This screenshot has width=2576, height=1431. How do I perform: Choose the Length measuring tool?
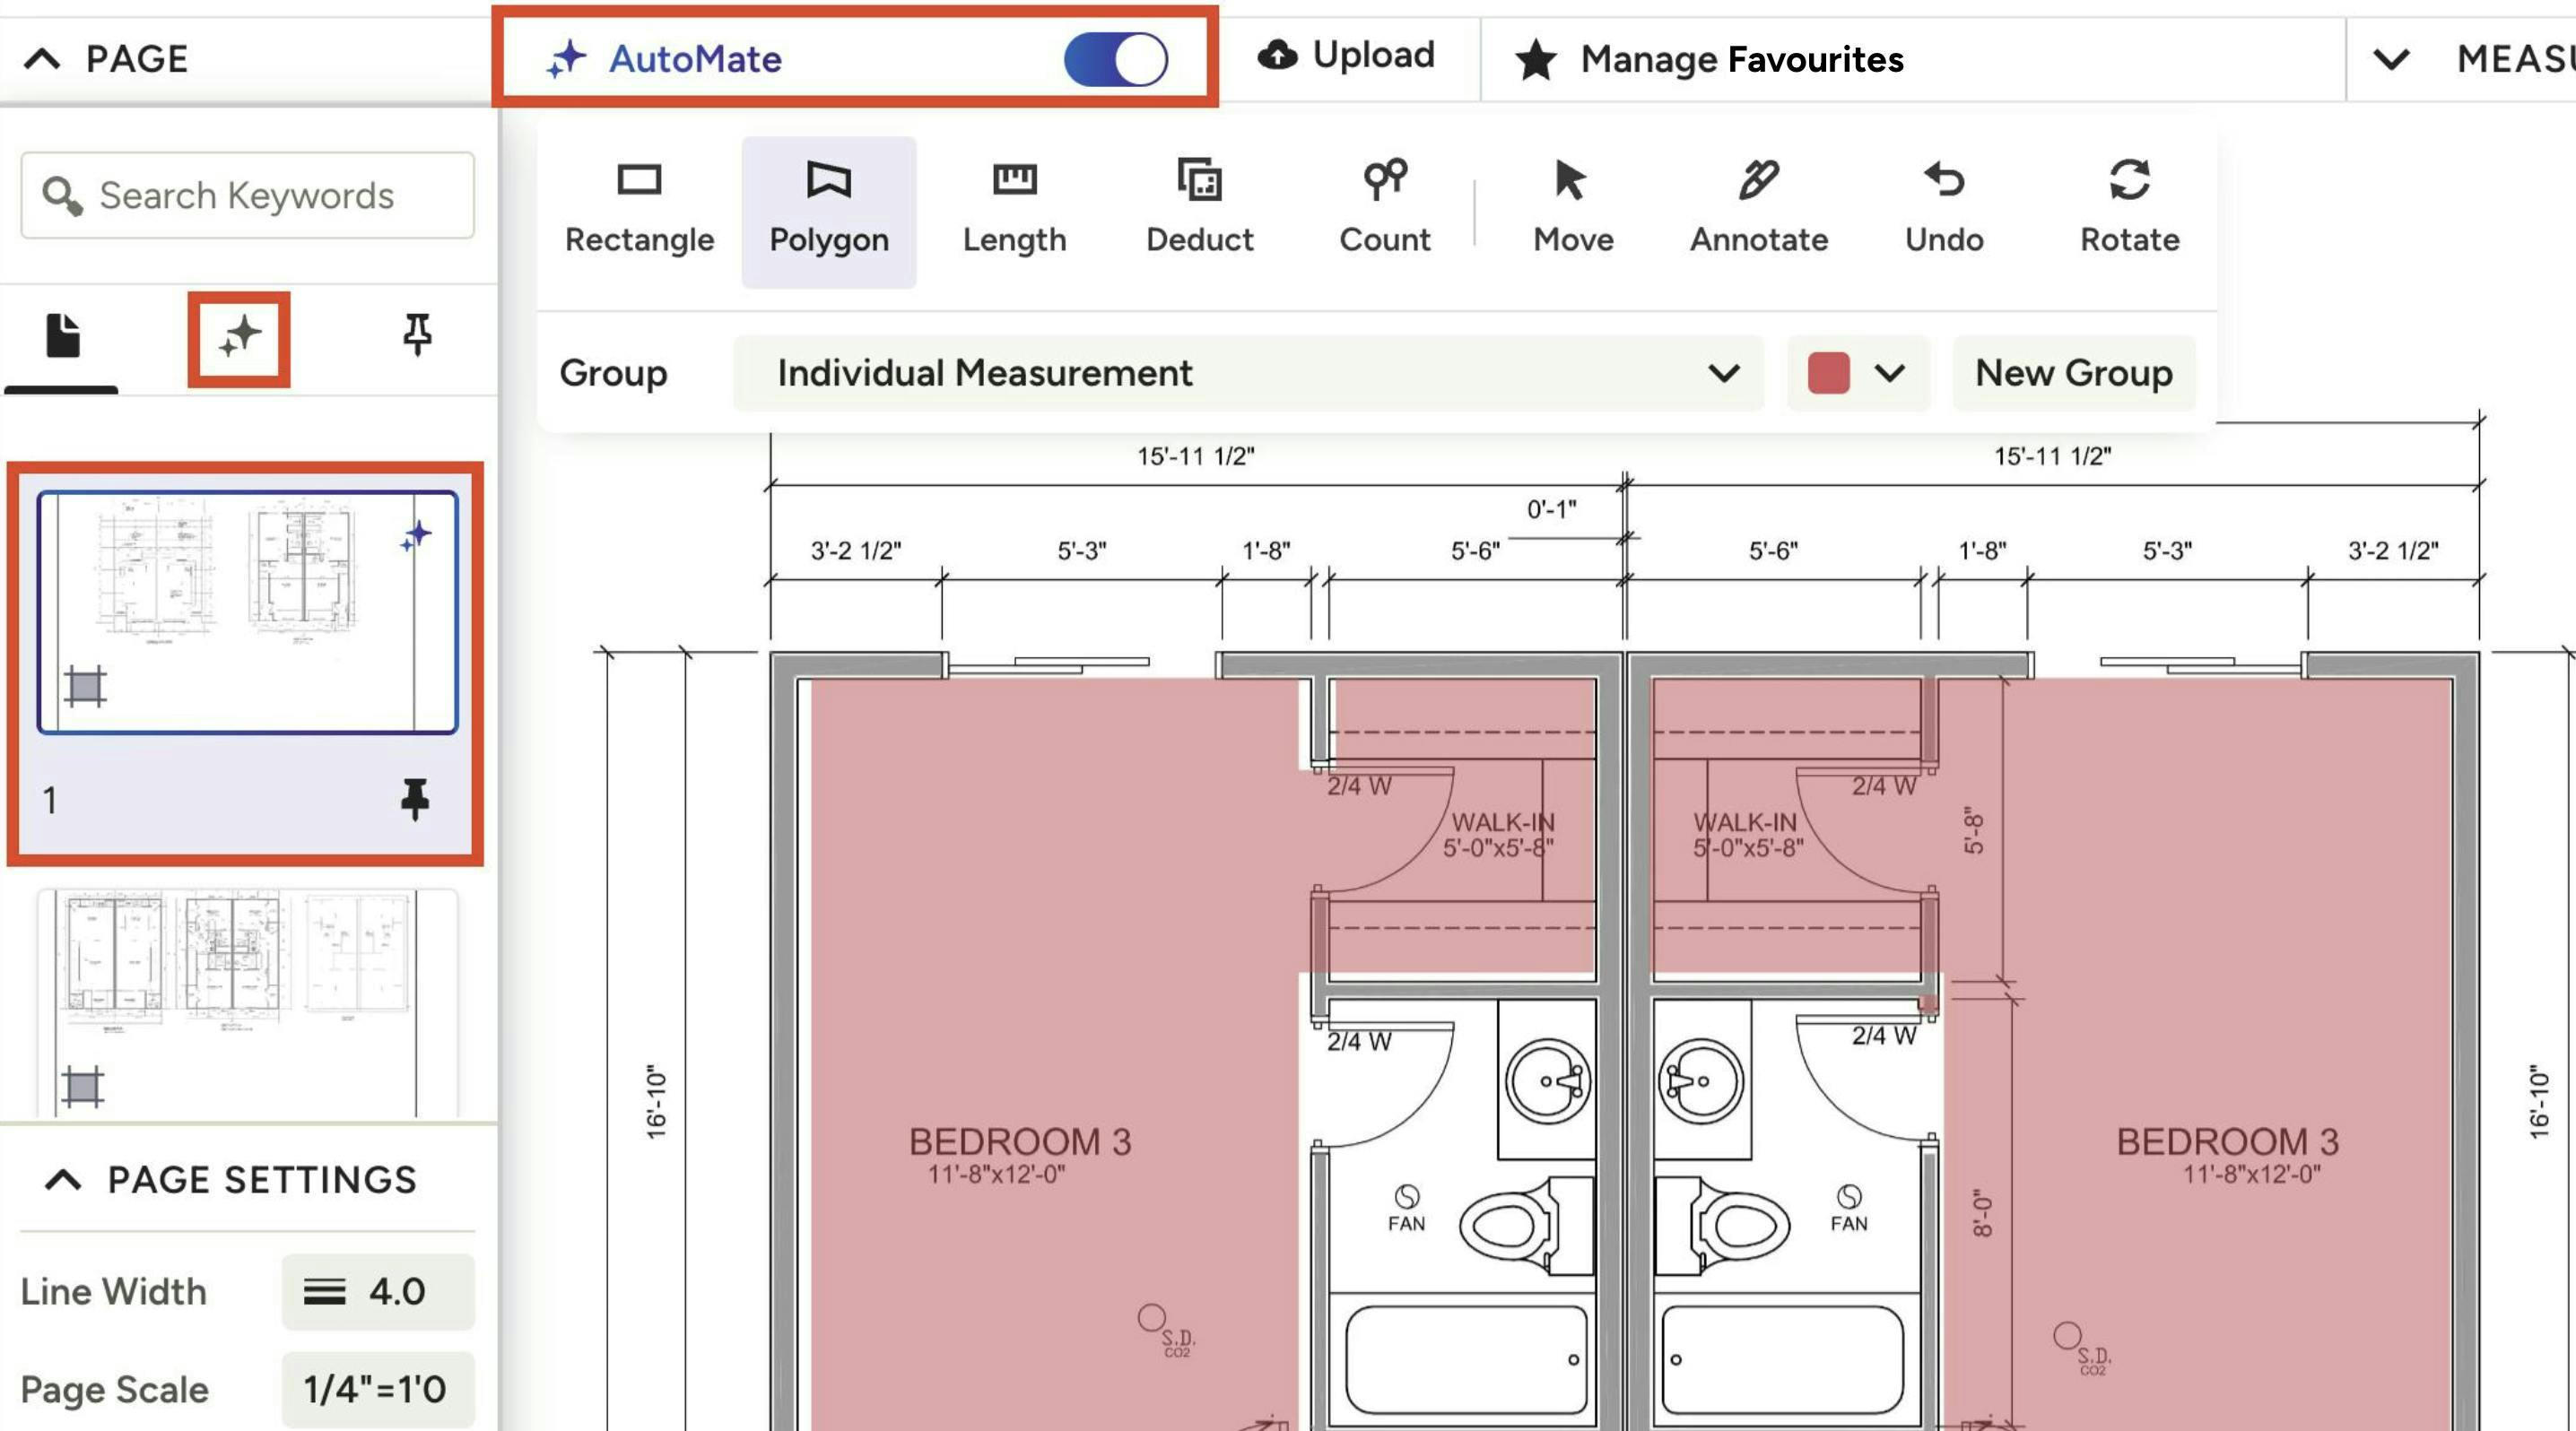pyautogui.click(x=1014, y=209)
